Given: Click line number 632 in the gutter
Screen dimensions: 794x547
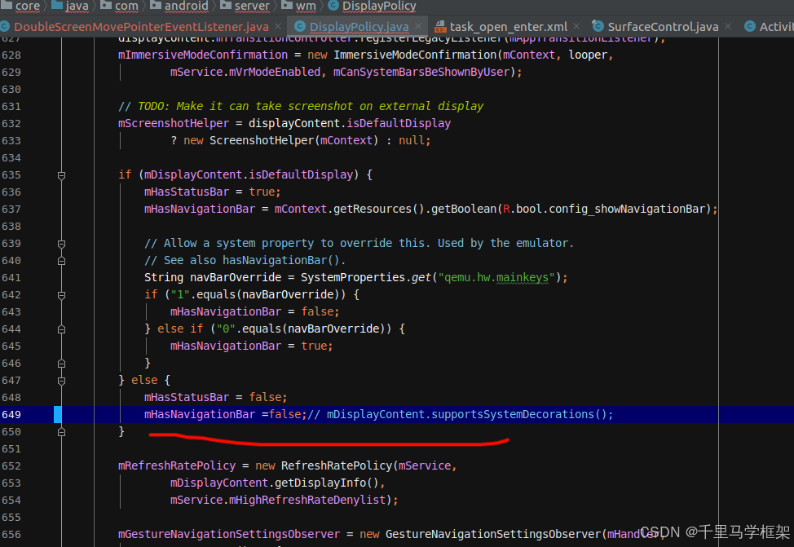Looking at the screenshot, I should [x=11, y=123].
